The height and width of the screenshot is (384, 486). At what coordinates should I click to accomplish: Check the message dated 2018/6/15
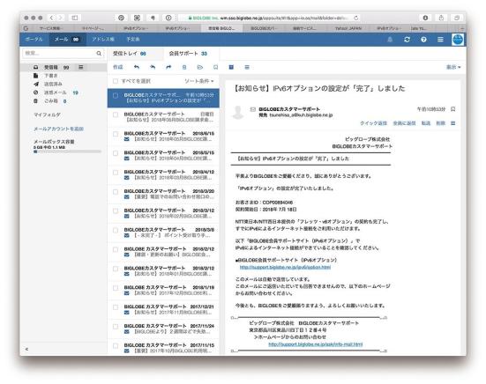(x=116, y=134)
